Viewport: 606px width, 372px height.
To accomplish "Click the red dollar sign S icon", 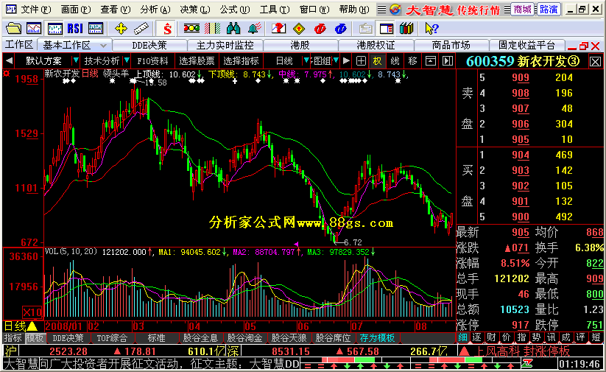I will pos(167,28).
